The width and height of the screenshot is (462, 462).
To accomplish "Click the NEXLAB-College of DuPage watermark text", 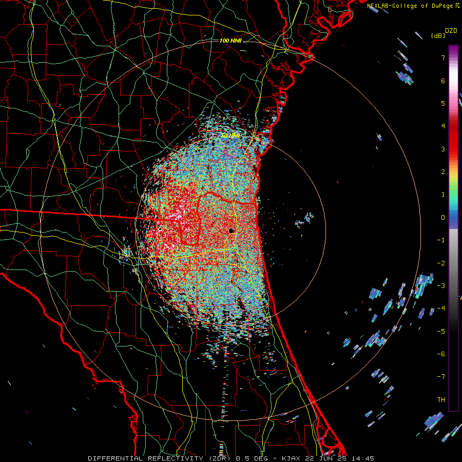I will pos(411,6).
